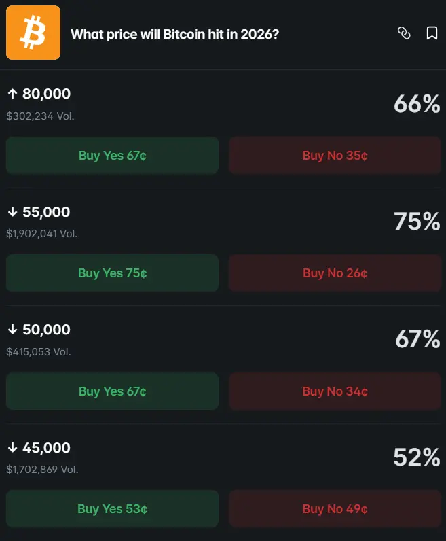Image resolution: width=446 pixels, height=541 pixels.
Task: Bookmark this Bitcoin market
Action: (432, 33)
